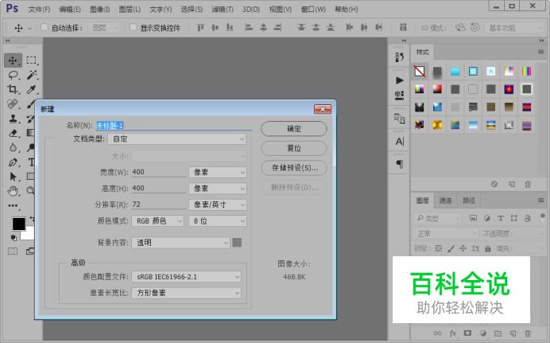Image resolution: width=550 pixels, height=343 pixels.
Task: Apply the 'no style' swatch in the Styles panel
Action: pos(420,72)
